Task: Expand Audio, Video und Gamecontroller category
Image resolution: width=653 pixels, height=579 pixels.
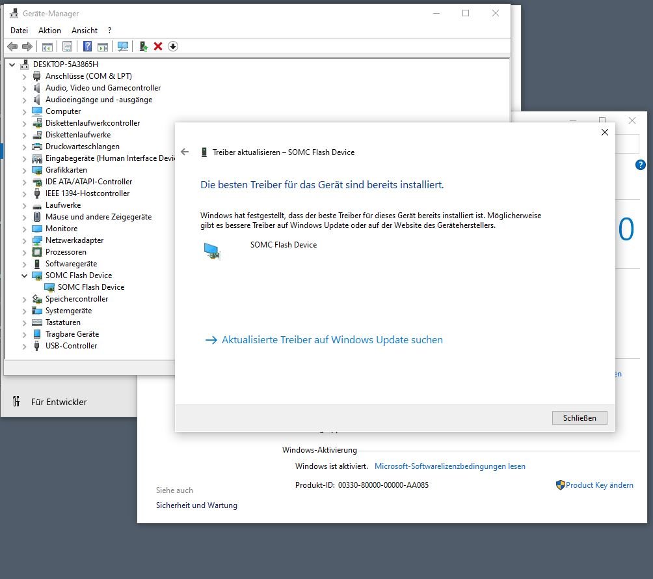Action: click(x=24, y=89)
